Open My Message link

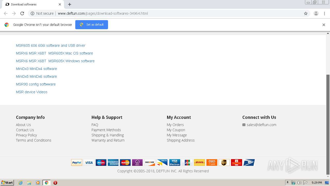[177, 135]
